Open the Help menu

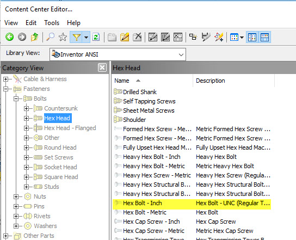pos(73,23)
